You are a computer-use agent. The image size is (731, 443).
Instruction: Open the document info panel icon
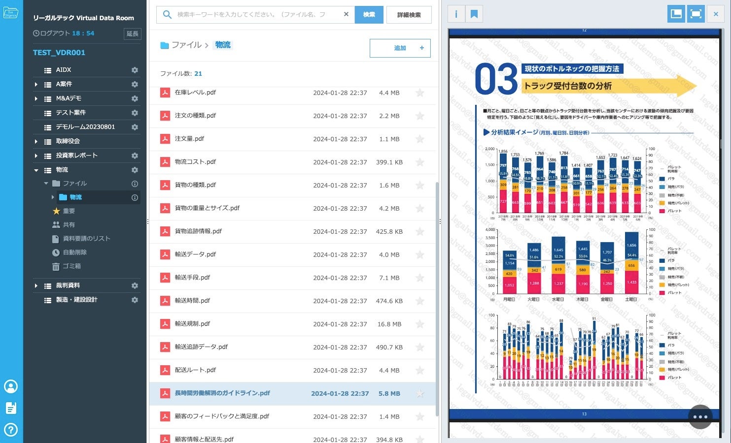456,14
